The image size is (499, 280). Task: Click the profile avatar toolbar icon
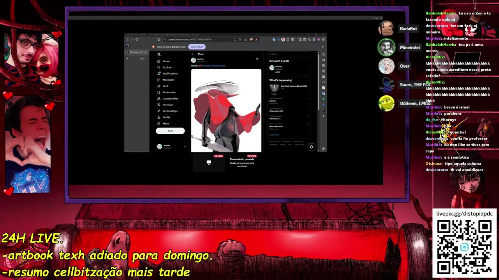tap(319, 39)
